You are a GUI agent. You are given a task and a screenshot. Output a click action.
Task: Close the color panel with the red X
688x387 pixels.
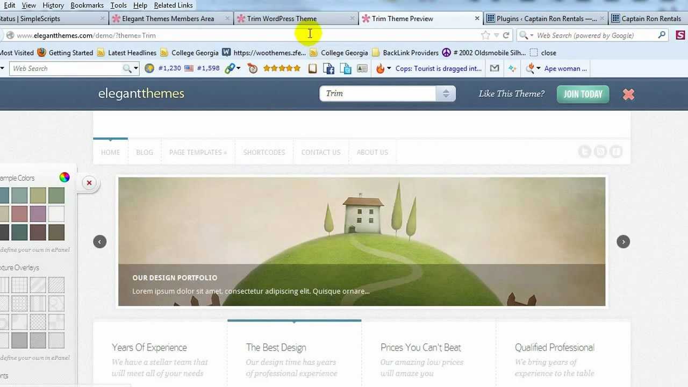(x=89, y=183)
